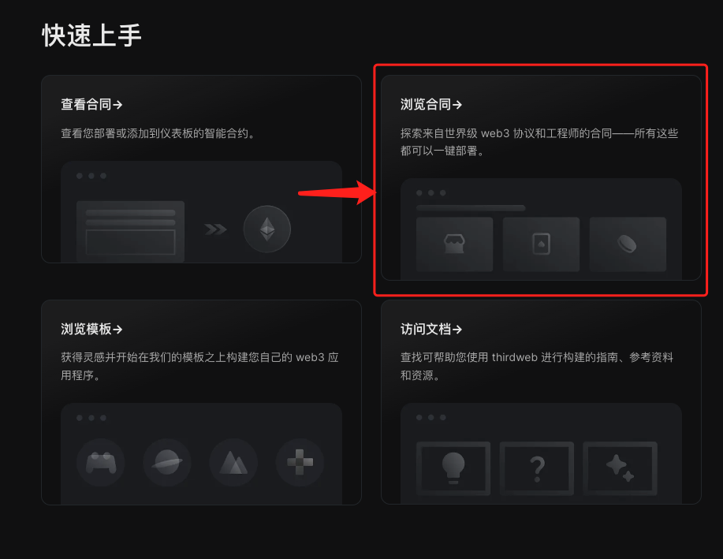
Task: Click the game controller icon
Action: [x=101, y=462]
